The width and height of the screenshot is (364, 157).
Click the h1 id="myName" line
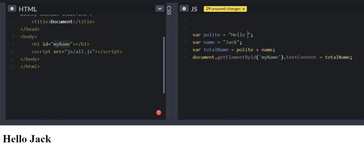(60, 44)
